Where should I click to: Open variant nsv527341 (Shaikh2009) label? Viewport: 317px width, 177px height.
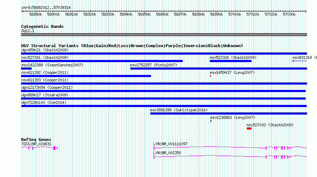point(45,57)
